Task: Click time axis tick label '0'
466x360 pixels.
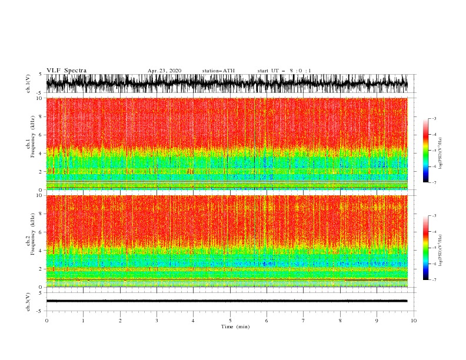Action: pyautogui.click(x=46, y=321)
